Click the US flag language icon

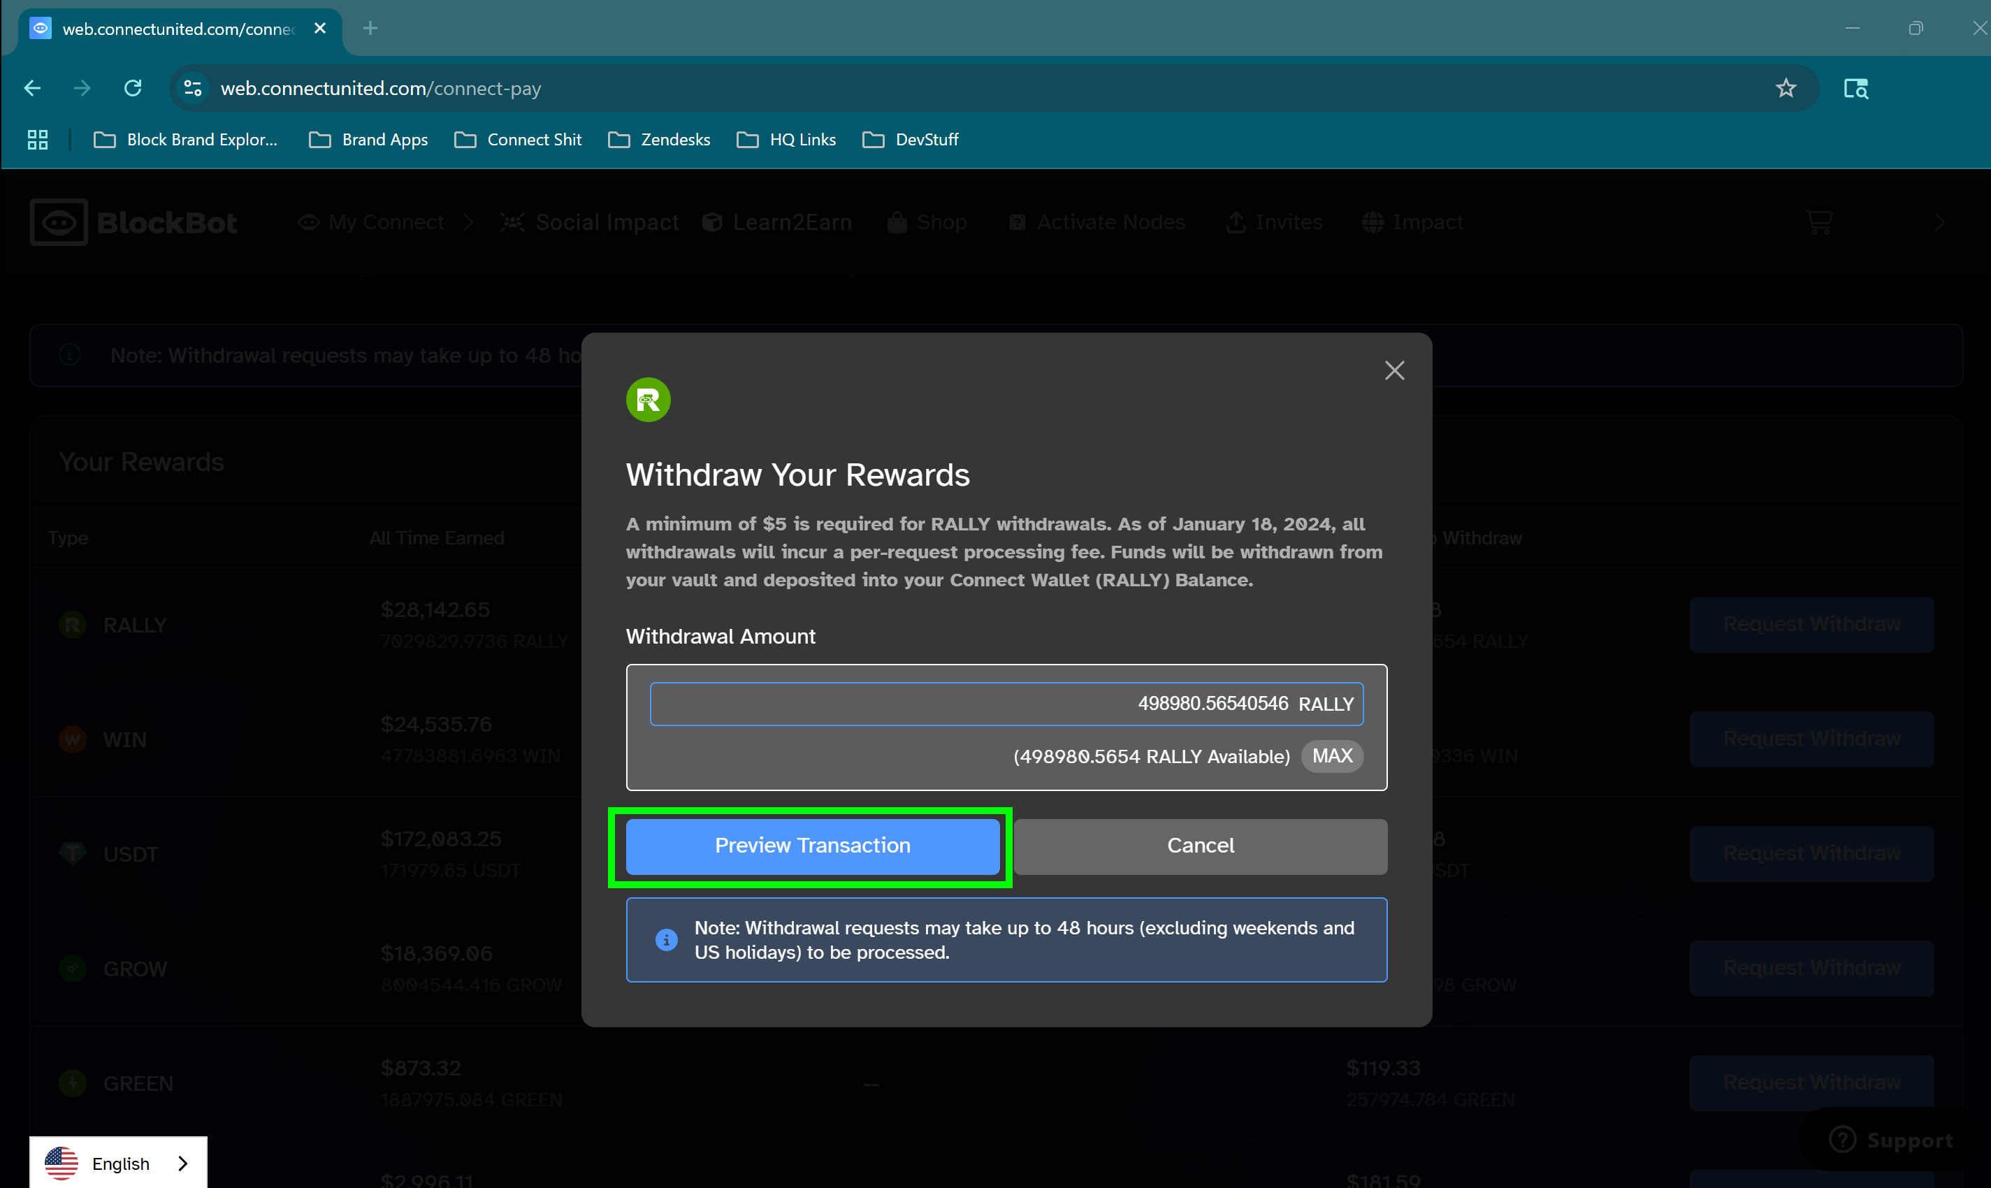pos(61,1163)
